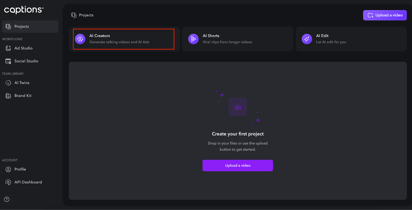
Task: Click the AI Creators purple avatar icon
Action: point(80,39)
